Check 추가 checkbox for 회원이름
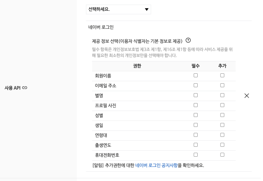 [x=222, y=75]
